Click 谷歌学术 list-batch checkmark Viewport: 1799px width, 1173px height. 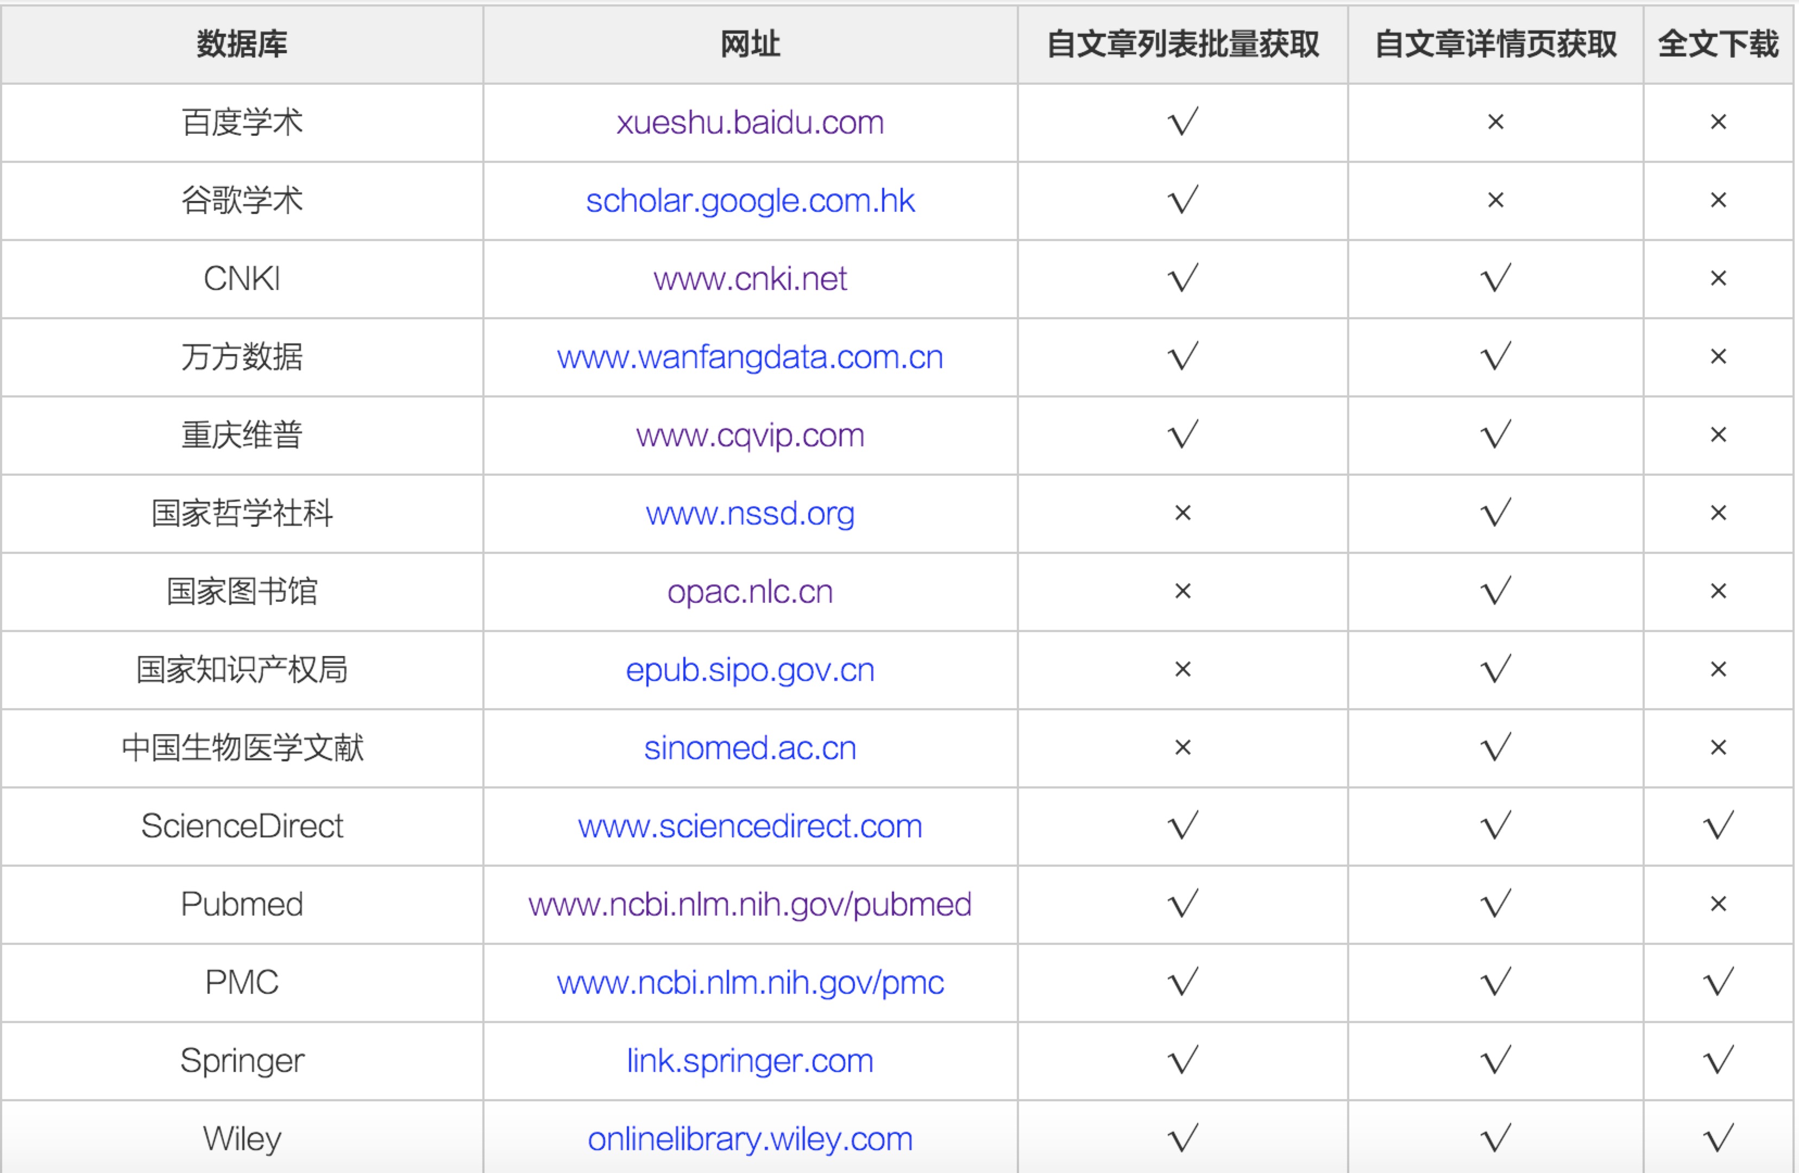(x=1183, y=200)
